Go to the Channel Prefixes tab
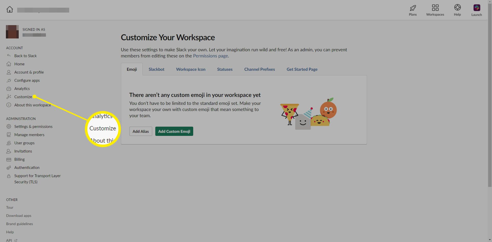Screen dimensions: 492x242 point(259,69)
